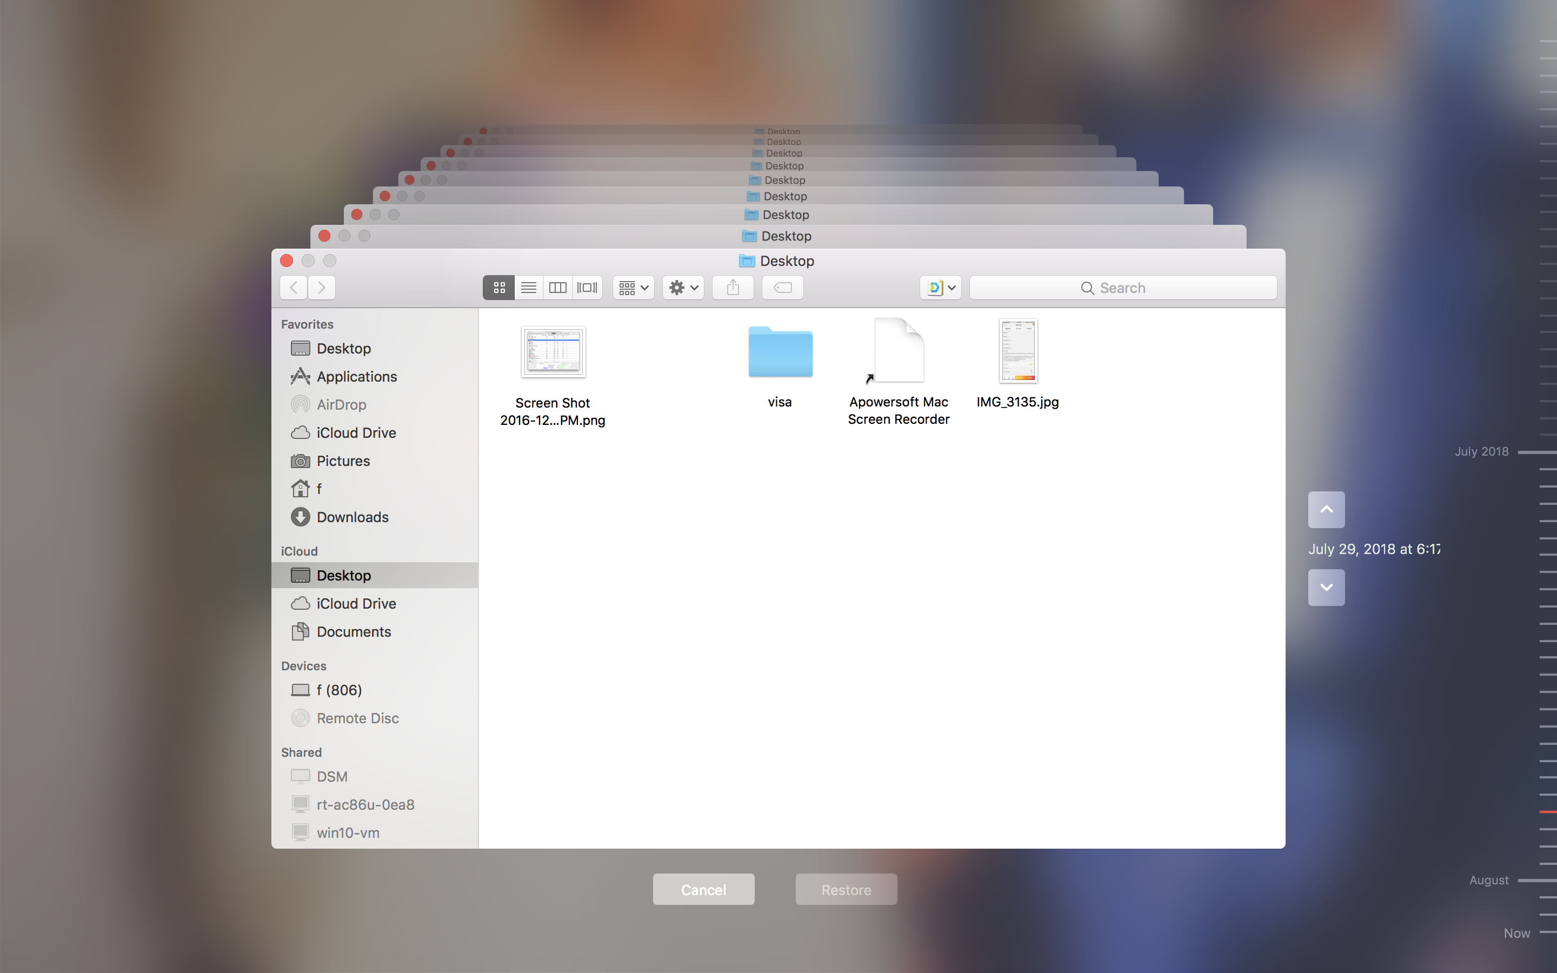1557x973 pixels.
Task: Click in the Search field
Action: point(1123,288)
